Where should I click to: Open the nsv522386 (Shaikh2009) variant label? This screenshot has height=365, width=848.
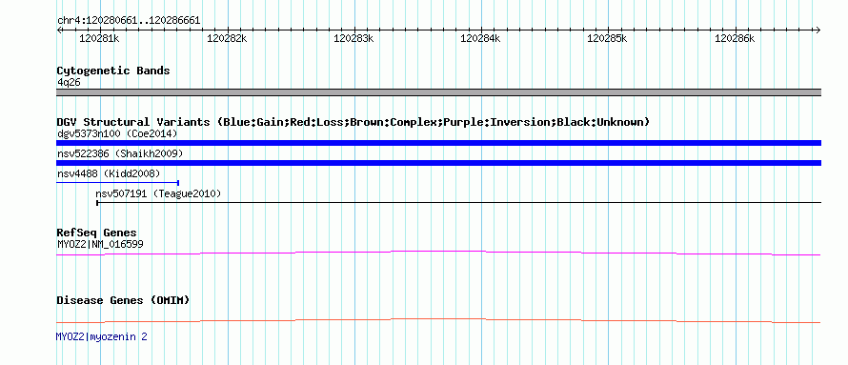pyautogui.click(x=120, y=153)
